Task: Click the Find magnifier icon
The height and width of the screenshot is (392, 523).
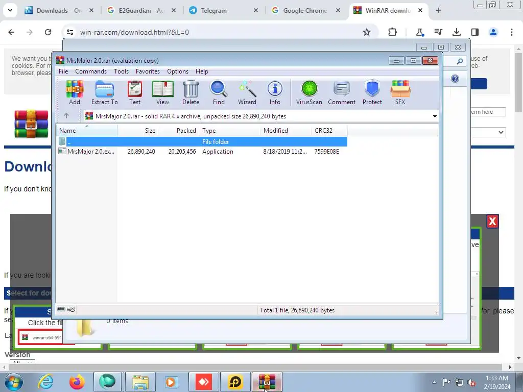Action: click(x=219, y=93)
